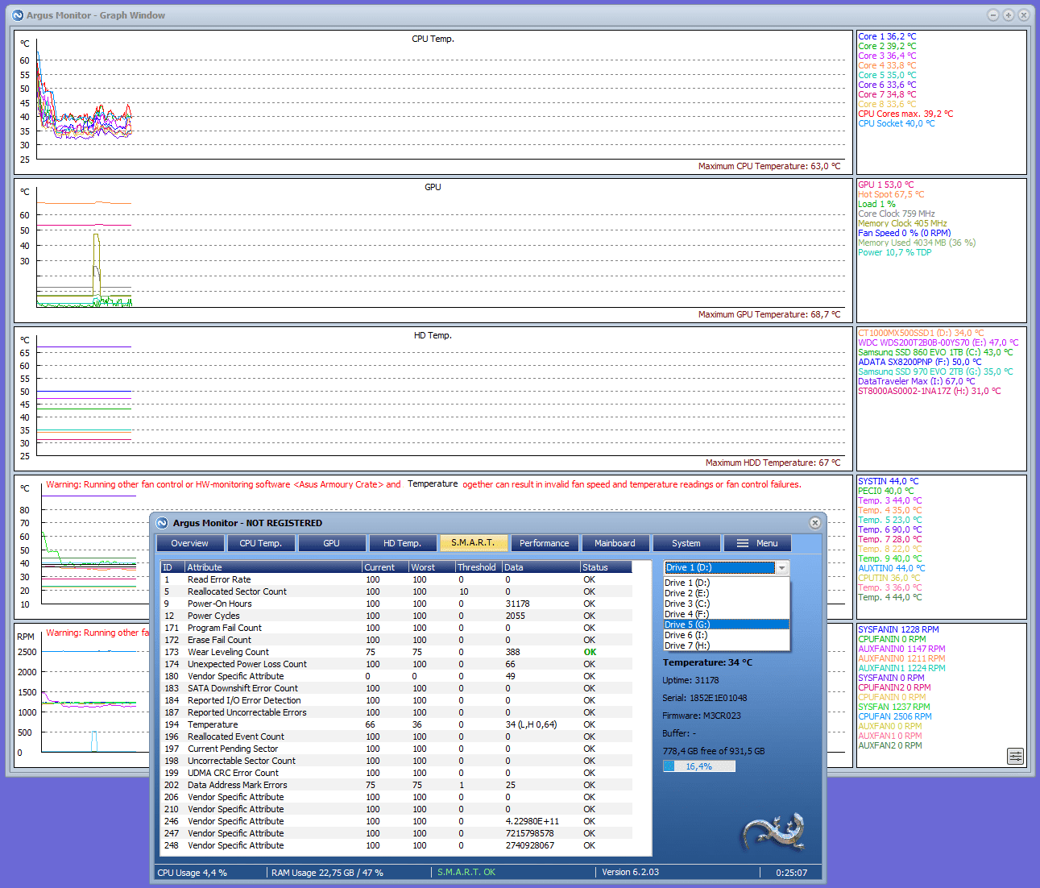Click the SYSFANIN 1228 RPM legend entry
The height and width of the screenshot is (888, 1040).
(x=898, y=629)
